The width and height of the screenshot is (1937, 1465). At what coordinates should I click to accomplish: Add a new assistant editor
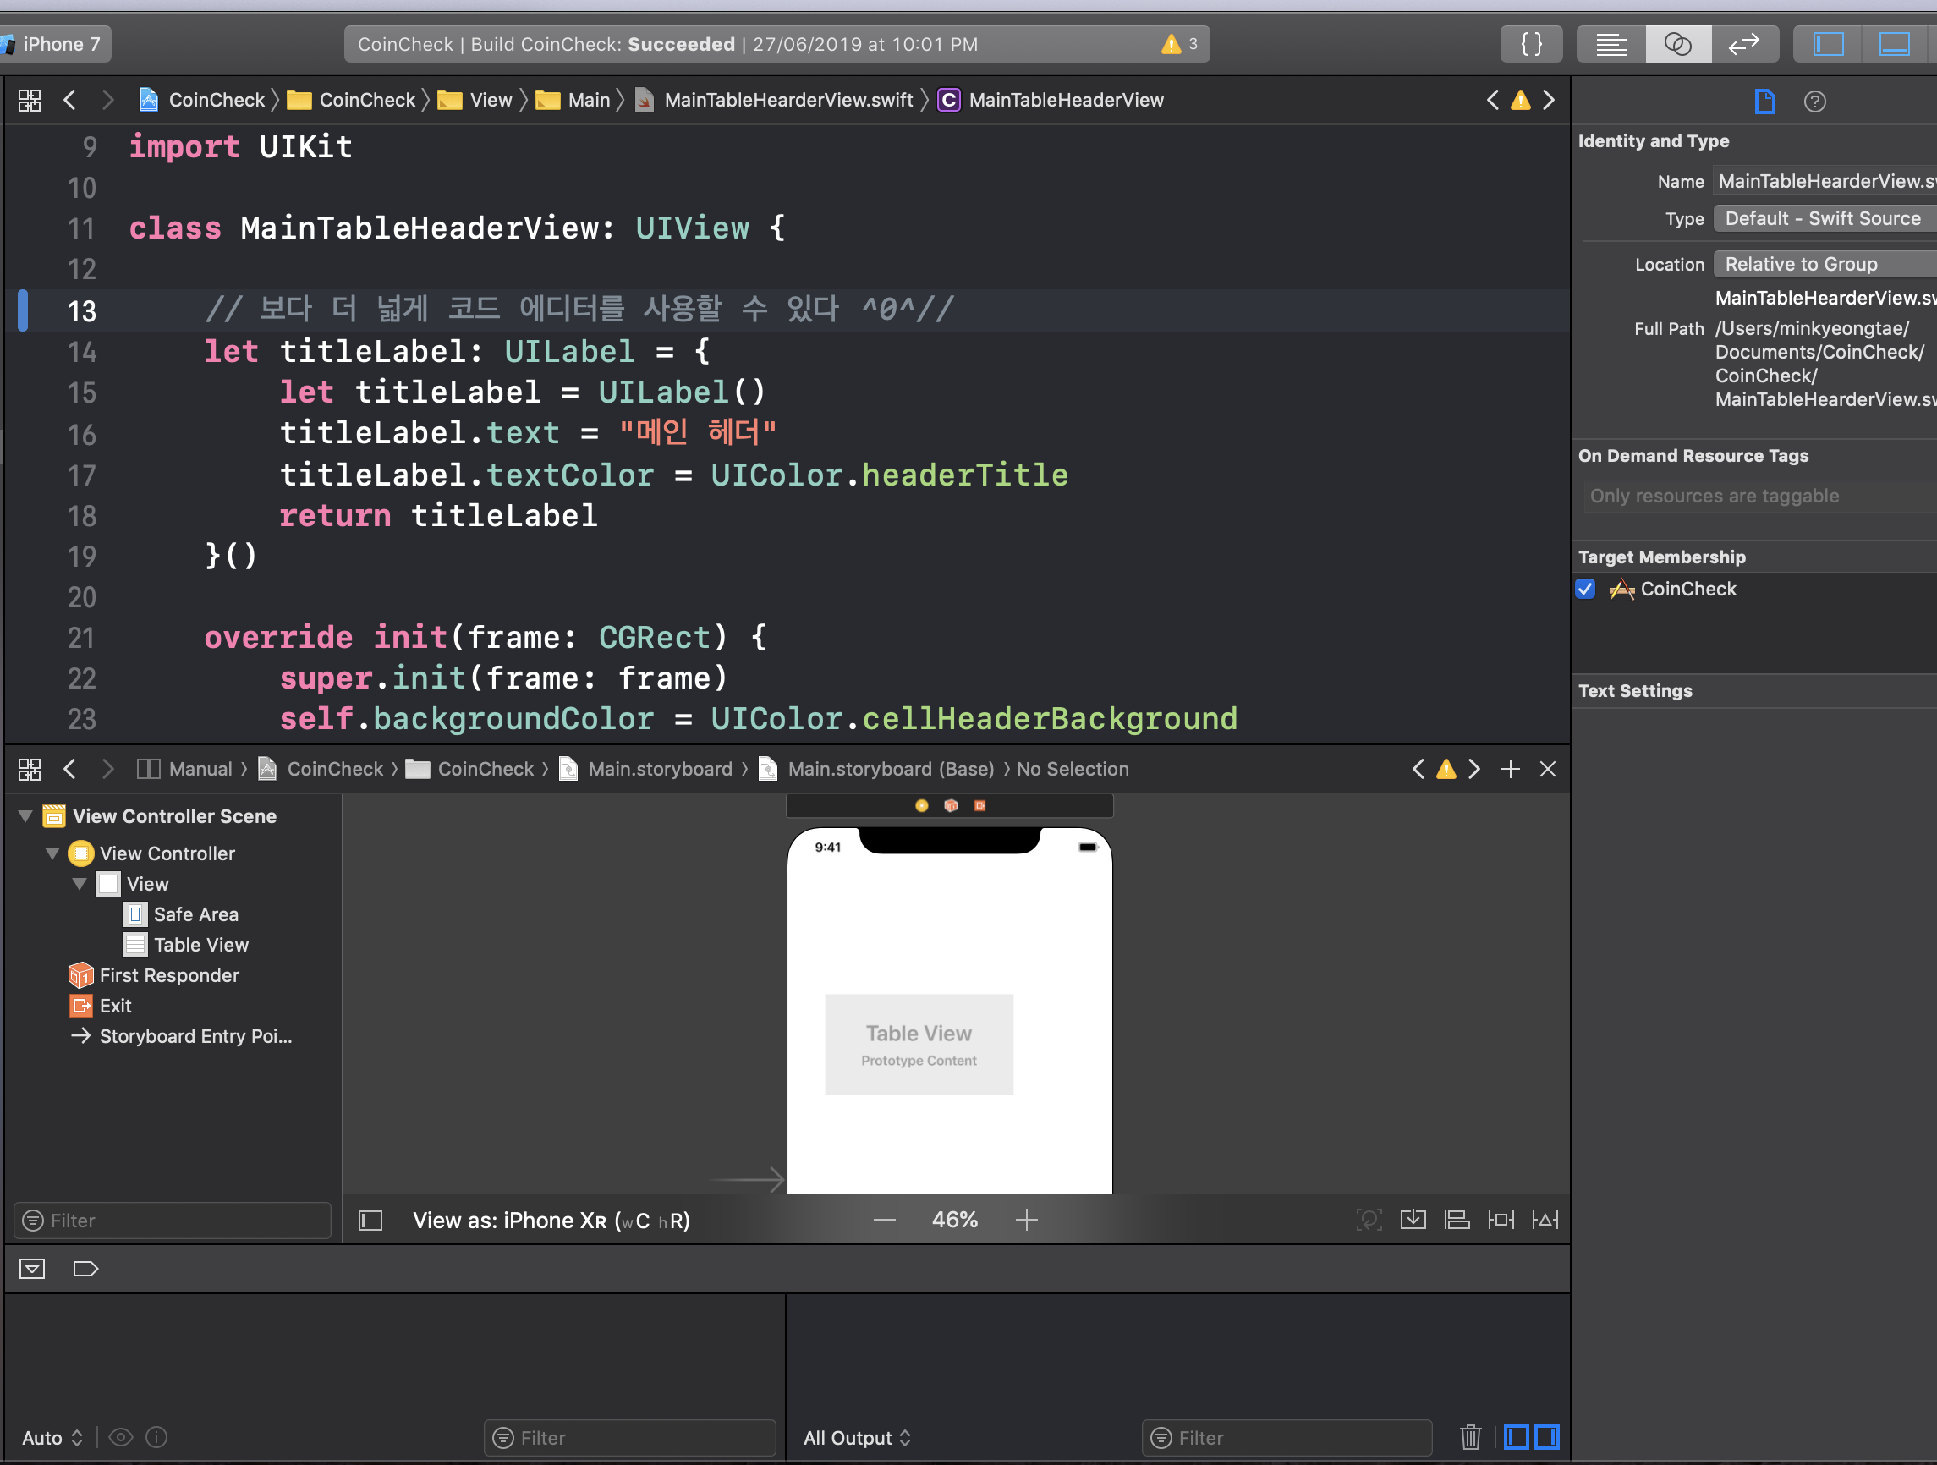click(1510, 769)
